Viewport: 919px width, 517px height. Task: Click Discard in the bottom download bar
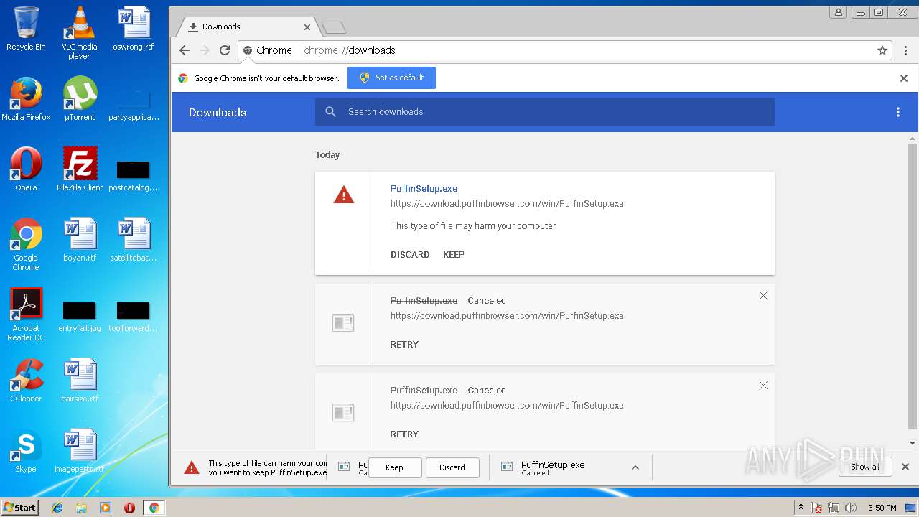point(452,467)
